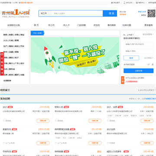Open the 首页 navigation tab
Viewport: 156px width, 156px height.
[36, 25]
